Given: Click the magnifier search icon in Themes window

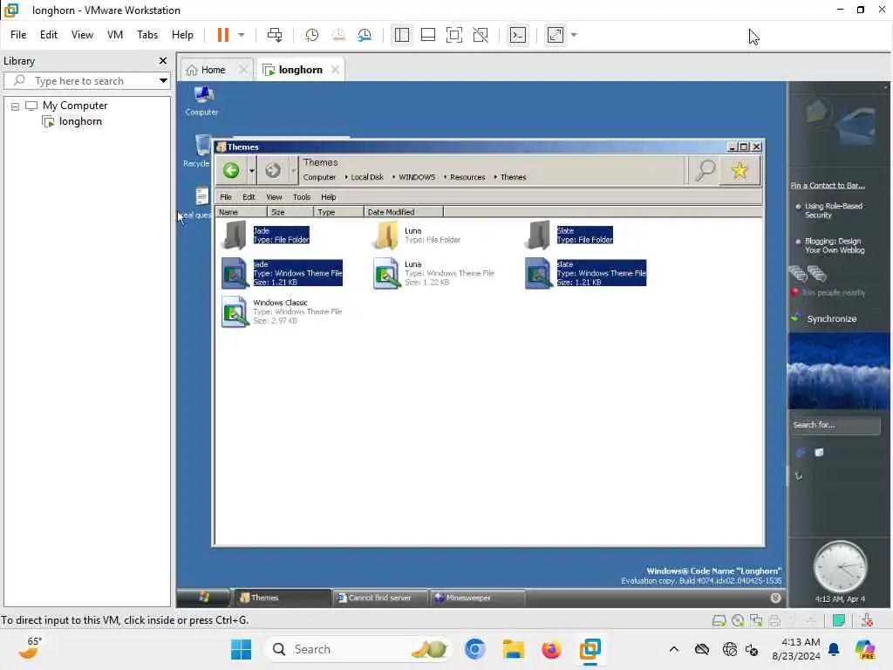Looking at the screenshot, I should tap(705, 170).
